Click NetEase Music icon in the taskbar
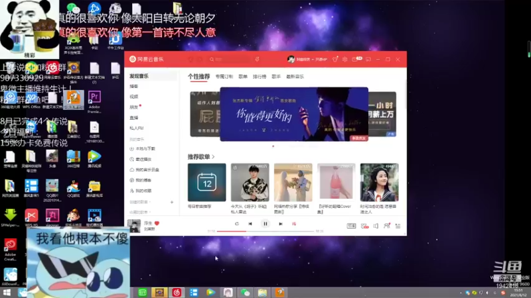 (177, 292)
